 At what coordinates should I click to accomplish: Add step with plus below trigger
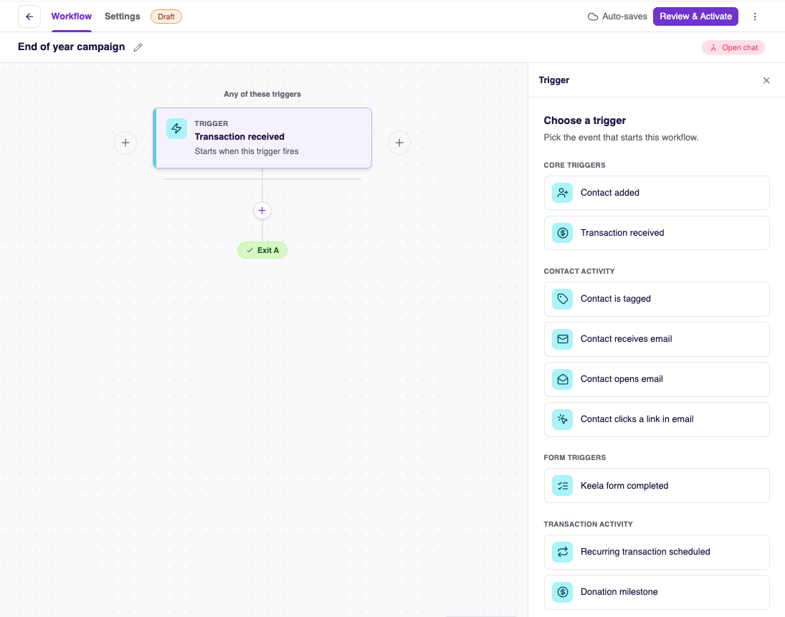pyautogui.click(x=262, y=211)
